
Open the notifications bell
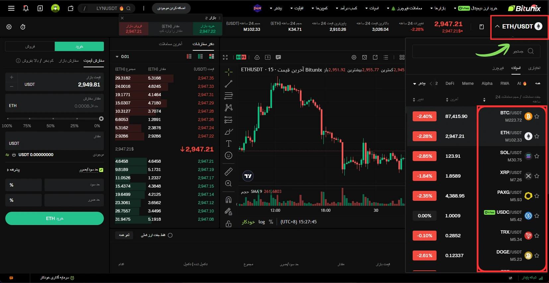(x=26, y=8)
